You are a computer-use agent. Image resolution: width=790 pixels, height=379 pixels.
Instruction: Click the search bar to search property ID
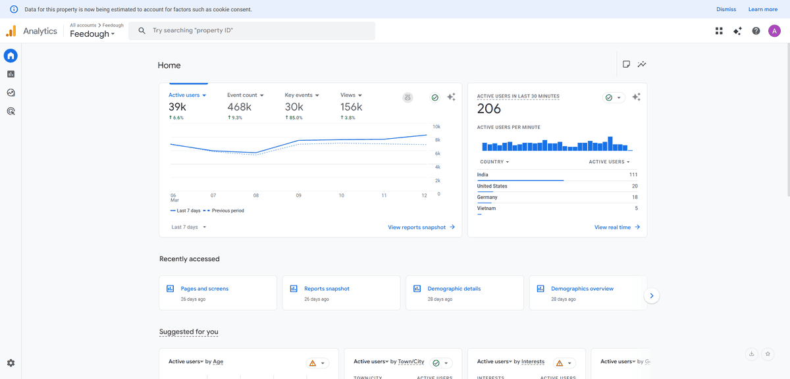click(x=251, y=30)
